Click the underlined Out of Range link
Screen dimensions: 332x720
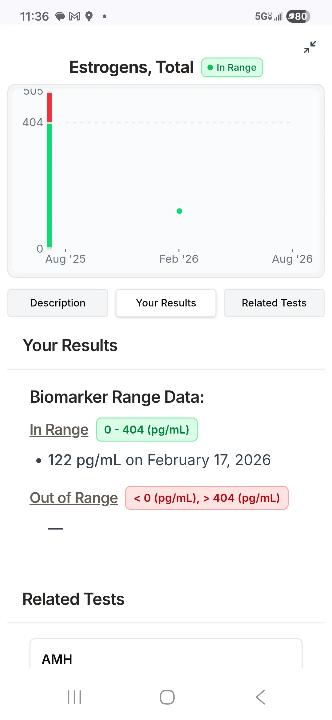[x=74, y=498]
